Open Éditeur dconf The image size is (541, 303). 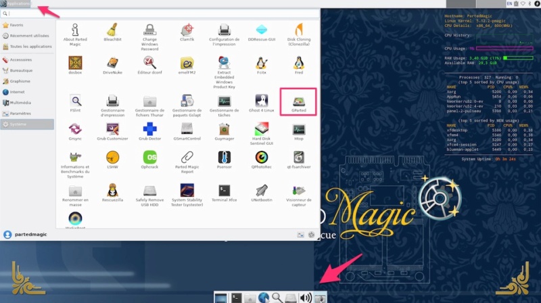click(x=149, y=65)
